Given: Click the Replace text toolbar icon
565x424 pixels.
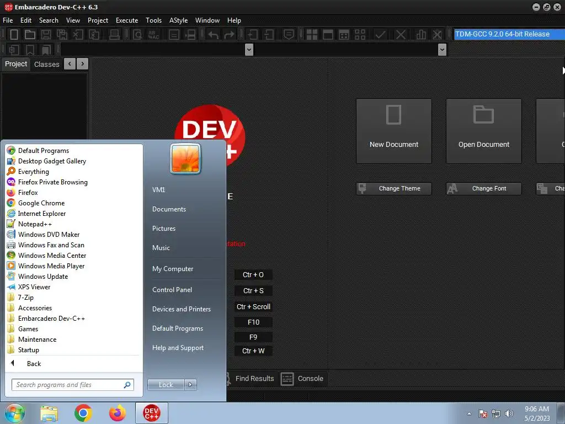Looking at the screenshot, I should pos(154,35).
